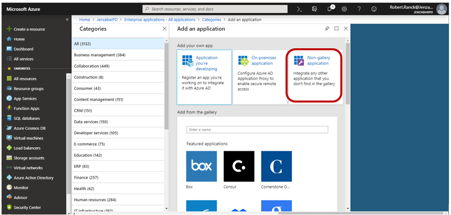Select the Box featured application tile

click(201, 166)
